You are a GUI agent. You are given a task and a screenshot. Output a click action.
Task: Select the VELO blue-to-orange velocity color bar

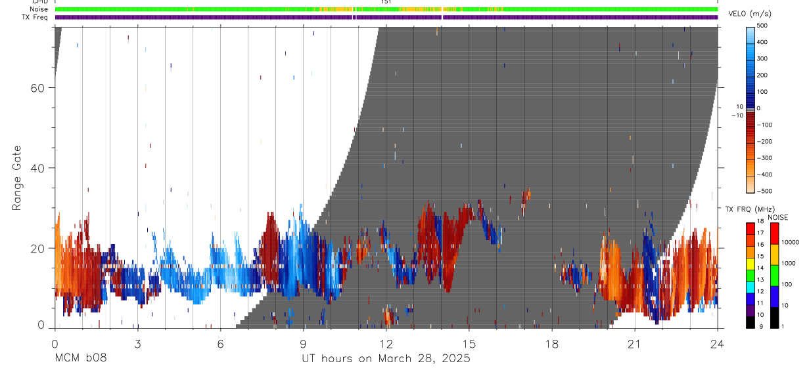[750, 109]
